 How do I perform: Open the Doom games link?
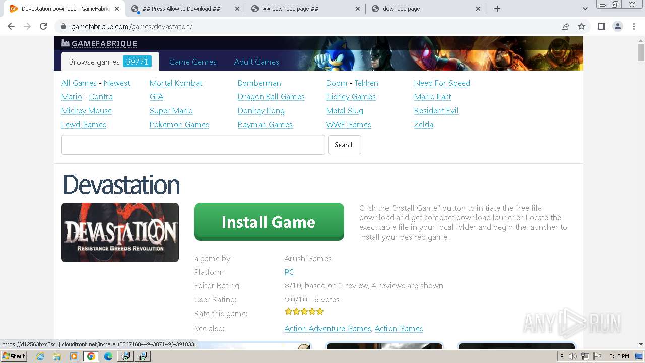[337, 83]
